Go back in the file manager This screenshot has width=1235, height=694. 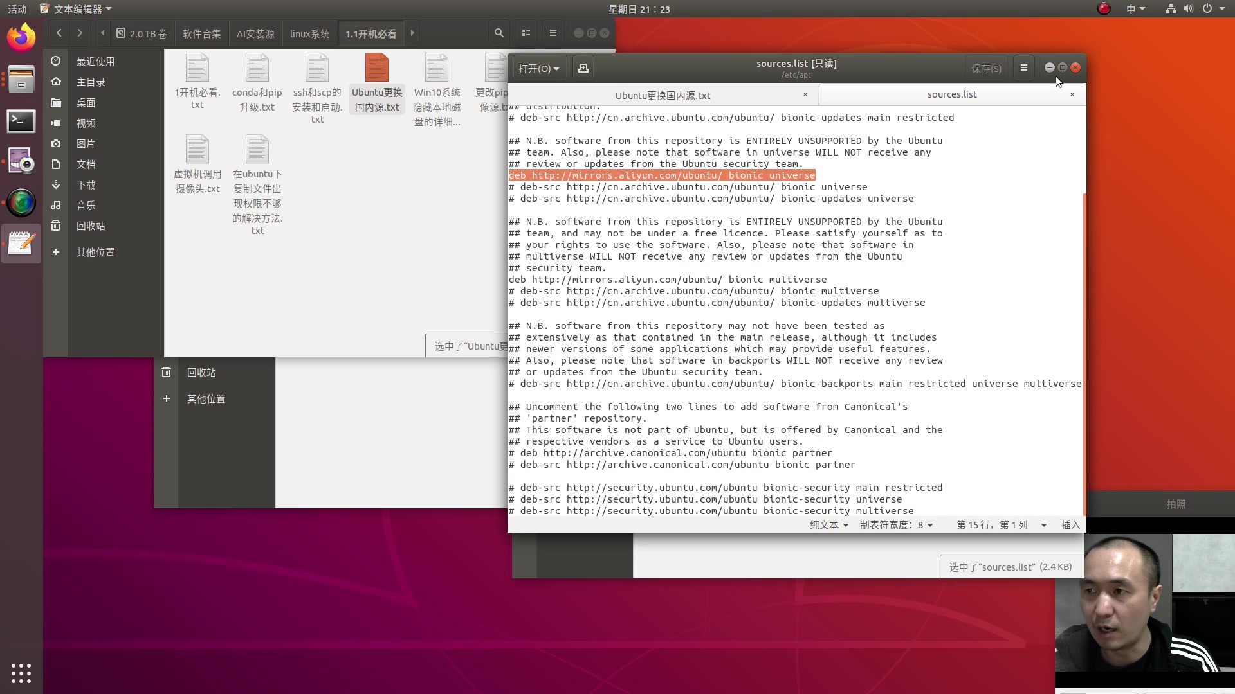[59, 33]
